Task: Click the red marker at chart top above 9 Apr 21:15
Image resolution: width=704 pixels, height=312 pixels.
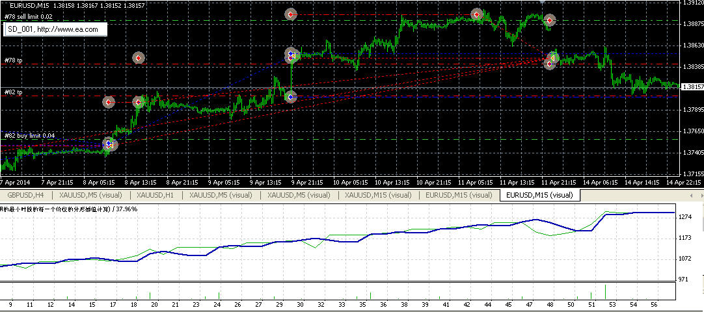Action: click(291, 14)
